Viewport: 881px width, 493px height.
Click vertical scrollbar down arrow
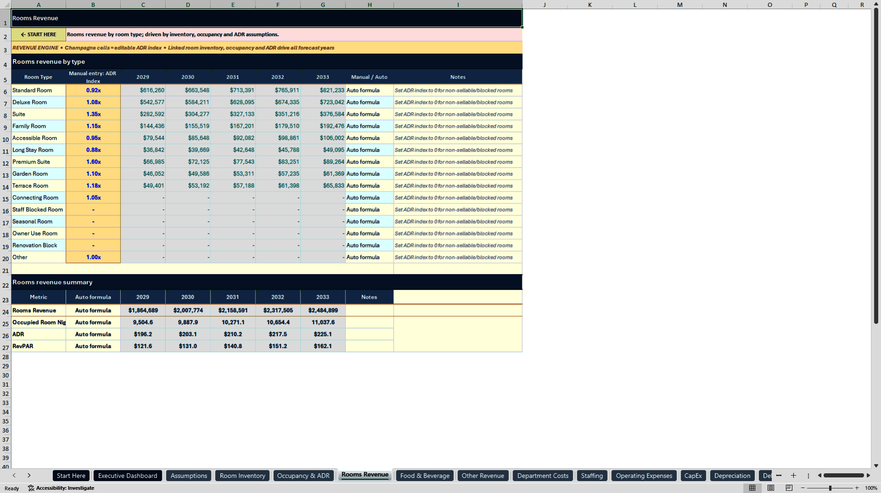[x=876, y=466]
